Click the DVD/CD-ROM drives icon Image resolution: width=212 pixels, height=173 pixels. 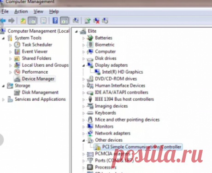(x=90, y=79)
